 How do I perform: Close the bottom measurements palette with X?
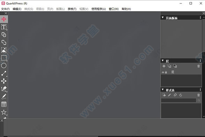click(x=2, y=120)
